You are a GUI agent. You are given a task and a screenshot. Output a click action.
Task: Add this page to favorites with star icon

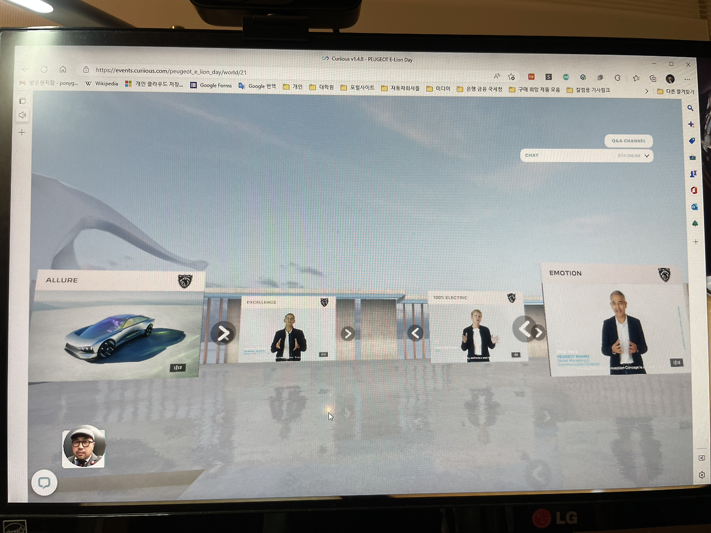pos(512,77)
